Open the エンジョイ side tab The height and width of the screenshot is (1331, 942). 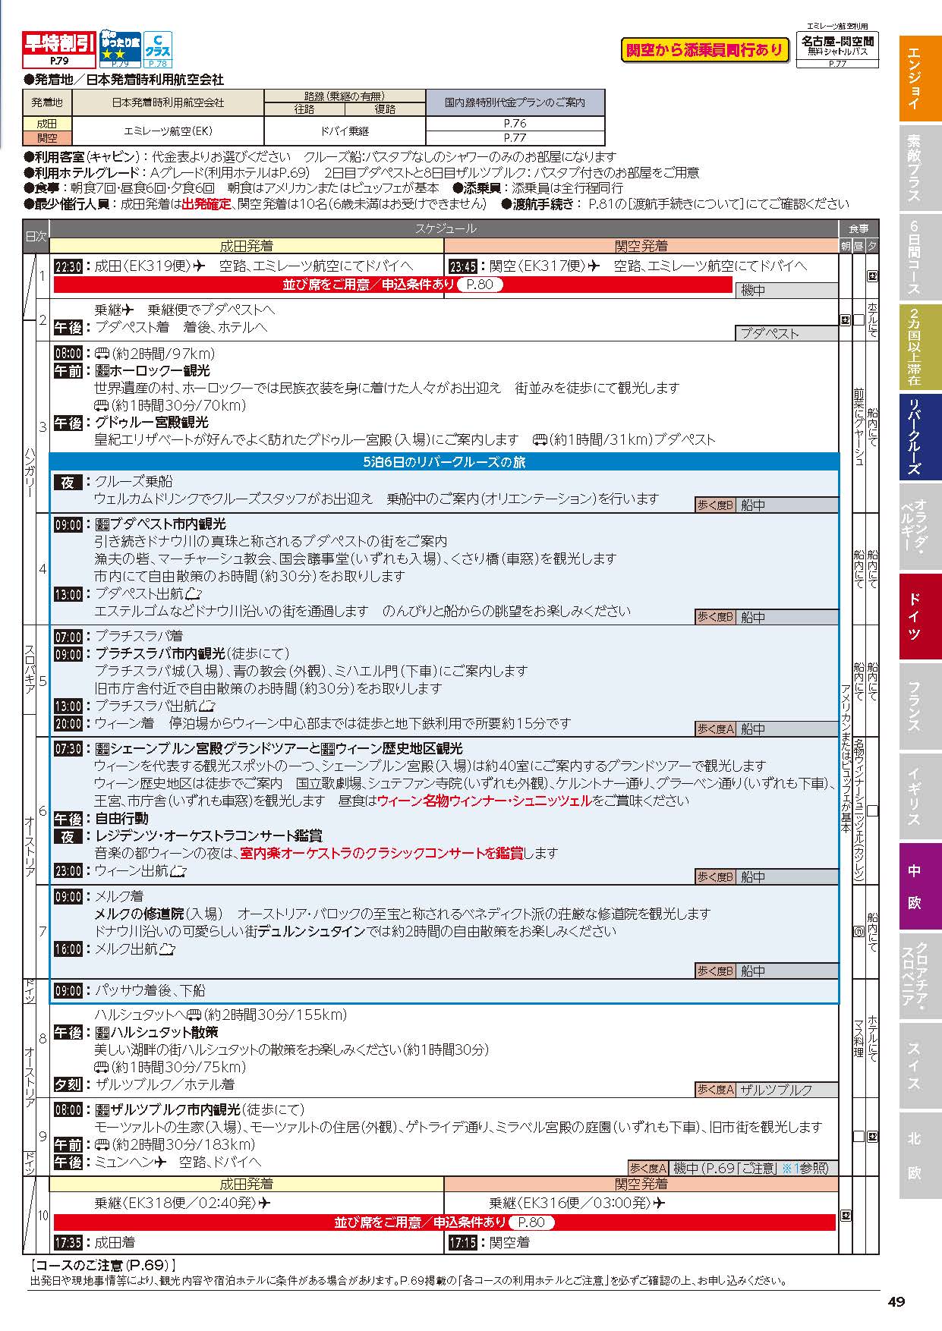pyautogui.click(x=920, y=78)
